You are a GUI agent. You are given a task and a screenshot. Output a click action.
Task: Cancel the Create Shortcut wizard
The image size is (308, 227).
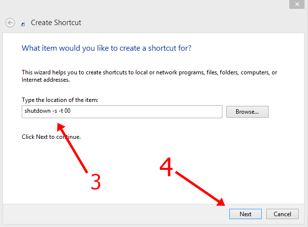(x=282, y=214)
